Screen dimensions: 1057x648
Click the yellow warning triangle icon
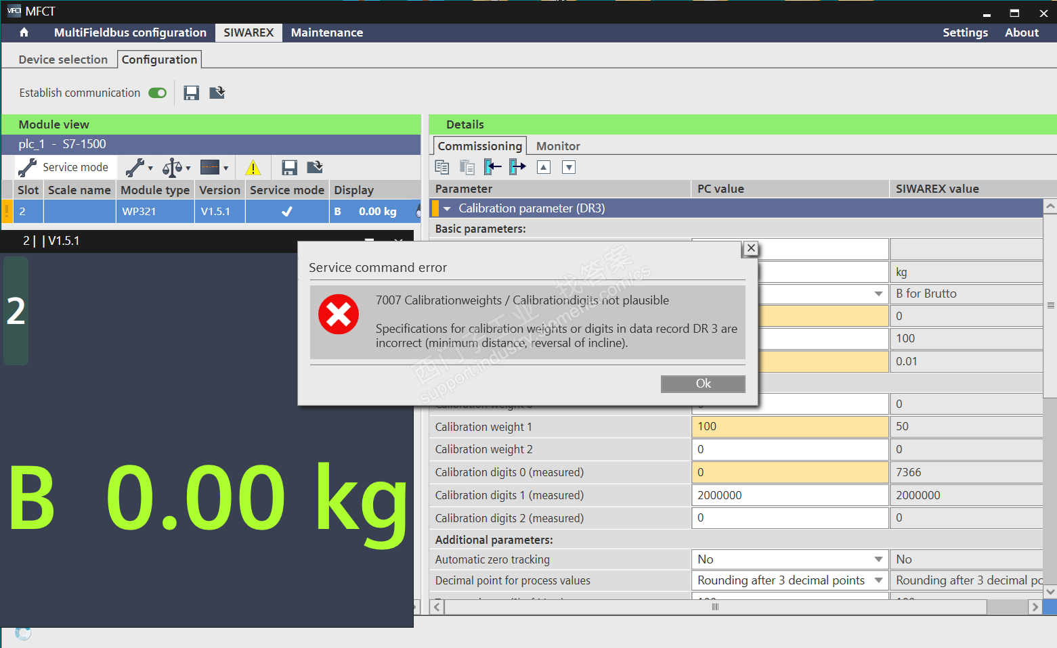(253, 168)
